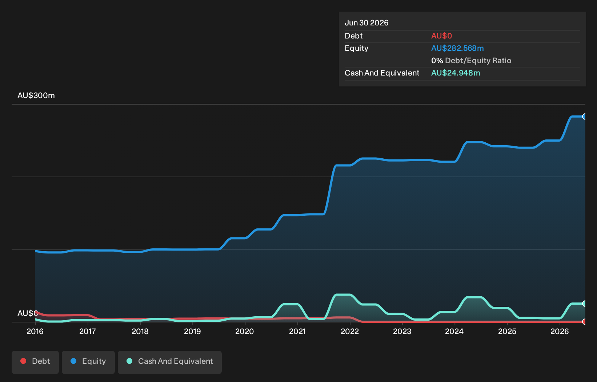The width and height of the screenshot is (597, 382).
Task: Click the AU$24.948m cash value
Action: 456,73
